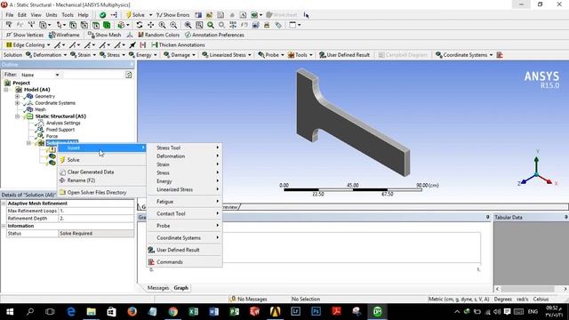Select Fixed Support tree item
This screenshot has height=320, width=569.
pyautogui.click(x=60, y=130)
